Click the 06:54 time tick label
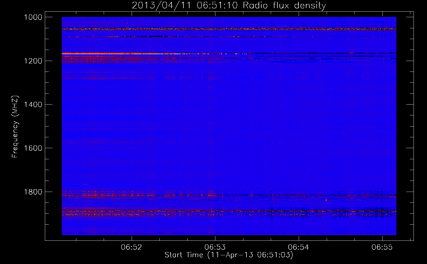427x264 pixels. (298, 247)
